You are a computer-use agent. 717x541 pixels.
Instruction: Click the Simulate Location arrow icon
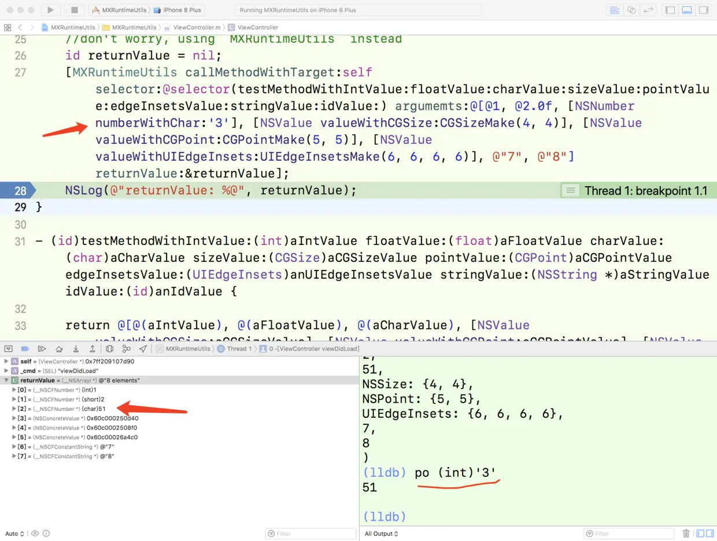143,349
